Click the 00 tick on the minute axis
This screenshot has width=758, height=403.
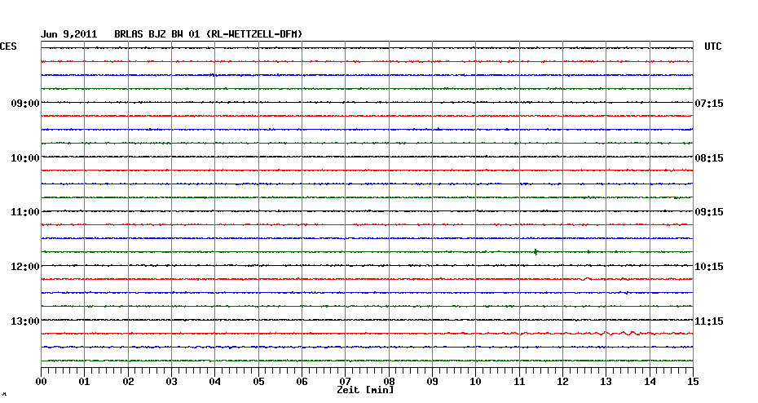point(42,381)
